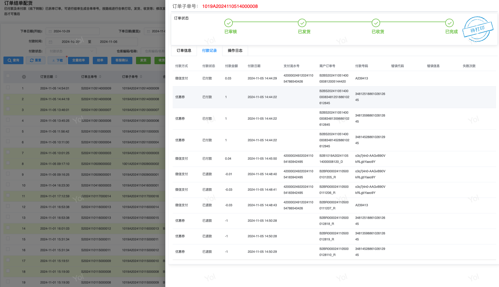This screenshot has width=499, height=287.
Task: Click the 仓库编码/名称 input field
Action: pos(154,51)
